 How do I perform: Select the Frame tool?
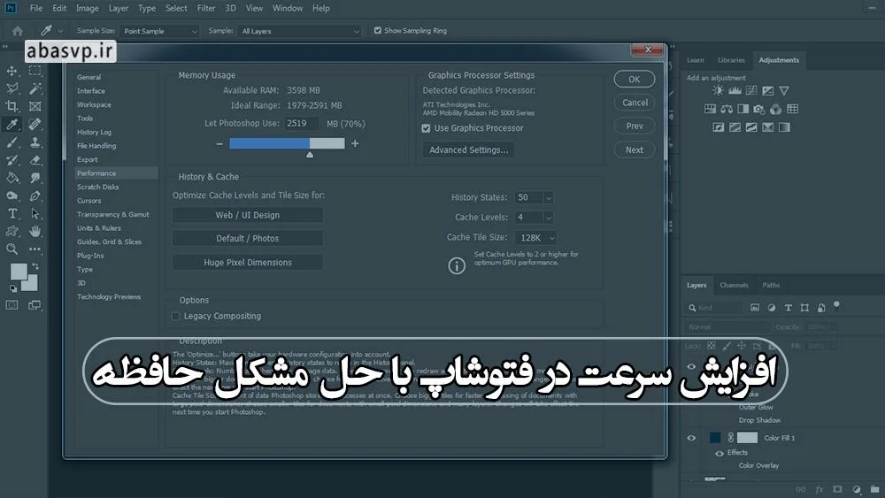click(35, 106)
